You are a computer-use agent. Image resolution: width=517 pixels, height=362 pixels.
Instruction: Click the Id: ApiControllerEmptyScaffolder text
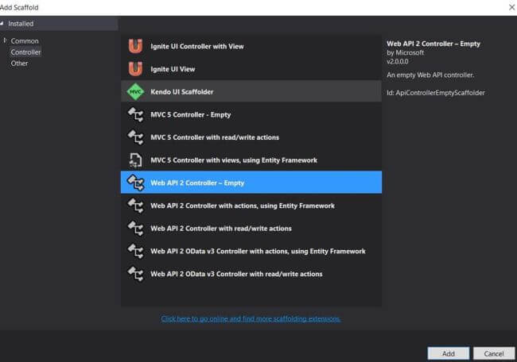tap(436, 93)
